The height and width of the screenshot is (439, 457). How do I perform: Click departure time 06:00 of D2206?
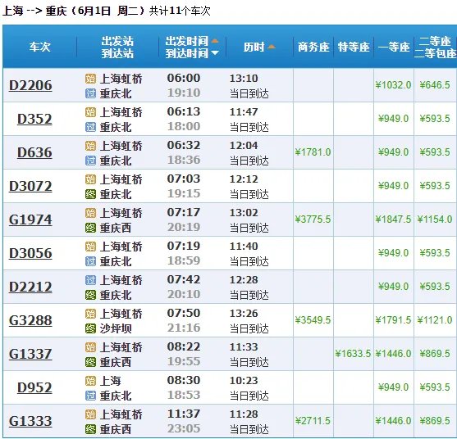point(184,78)
